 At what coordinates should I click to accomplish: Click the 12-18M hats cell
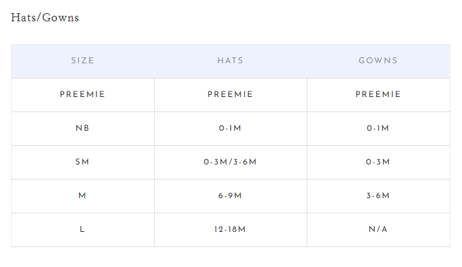tap(230, 229)
